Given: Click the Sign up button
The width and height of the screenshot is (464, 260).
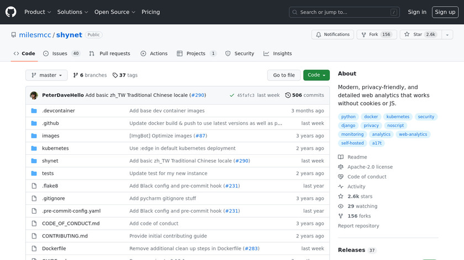Looking at the screenshot, I should point(445,12).
